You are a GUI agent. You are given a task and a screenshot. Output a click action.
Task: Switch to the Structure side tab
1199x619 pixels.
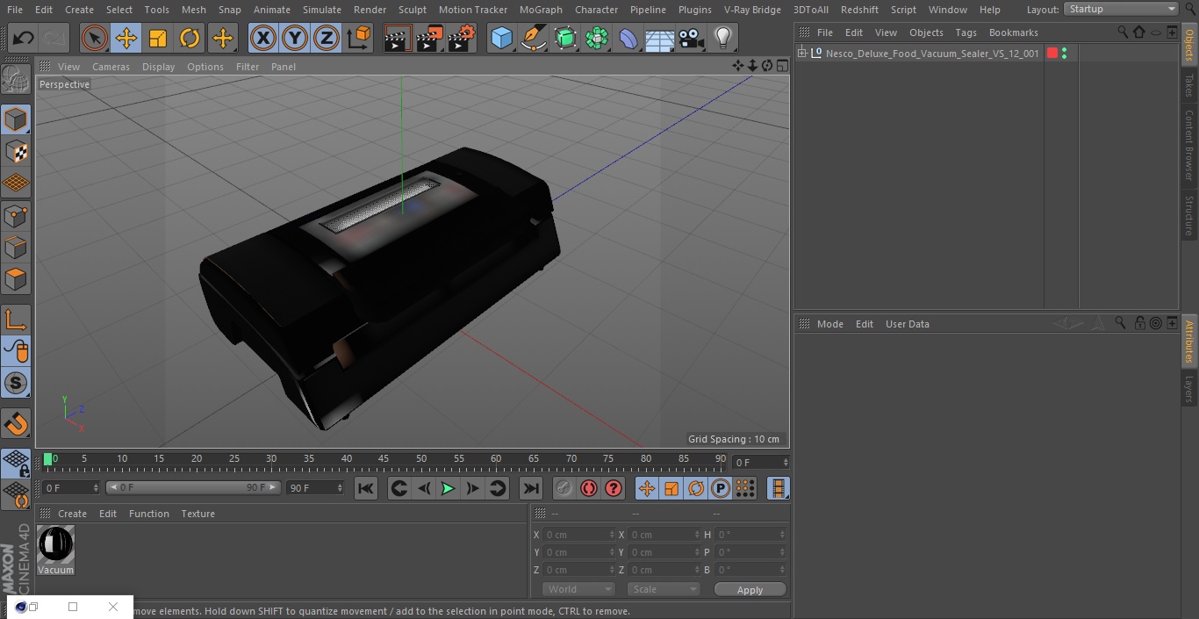click(1189, 216)
